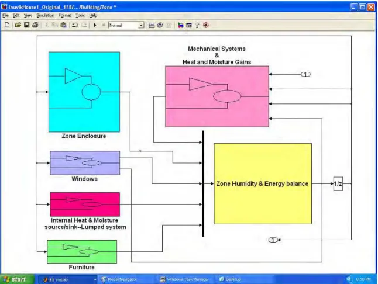Switch to Windows Task Manager taskbar item

185,279
